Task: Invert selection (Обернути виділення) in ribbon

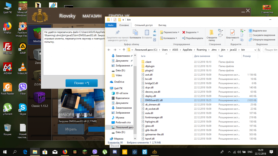Action: click(262, 40)
